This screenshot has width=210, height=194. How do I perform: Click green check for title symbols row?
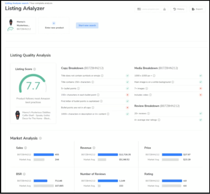tap(127, 76)
